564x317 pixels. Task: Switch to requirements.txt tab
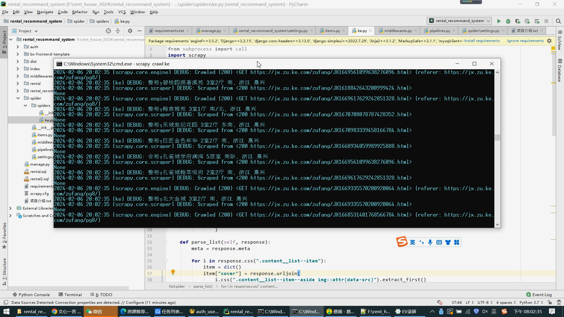(169, 31)
